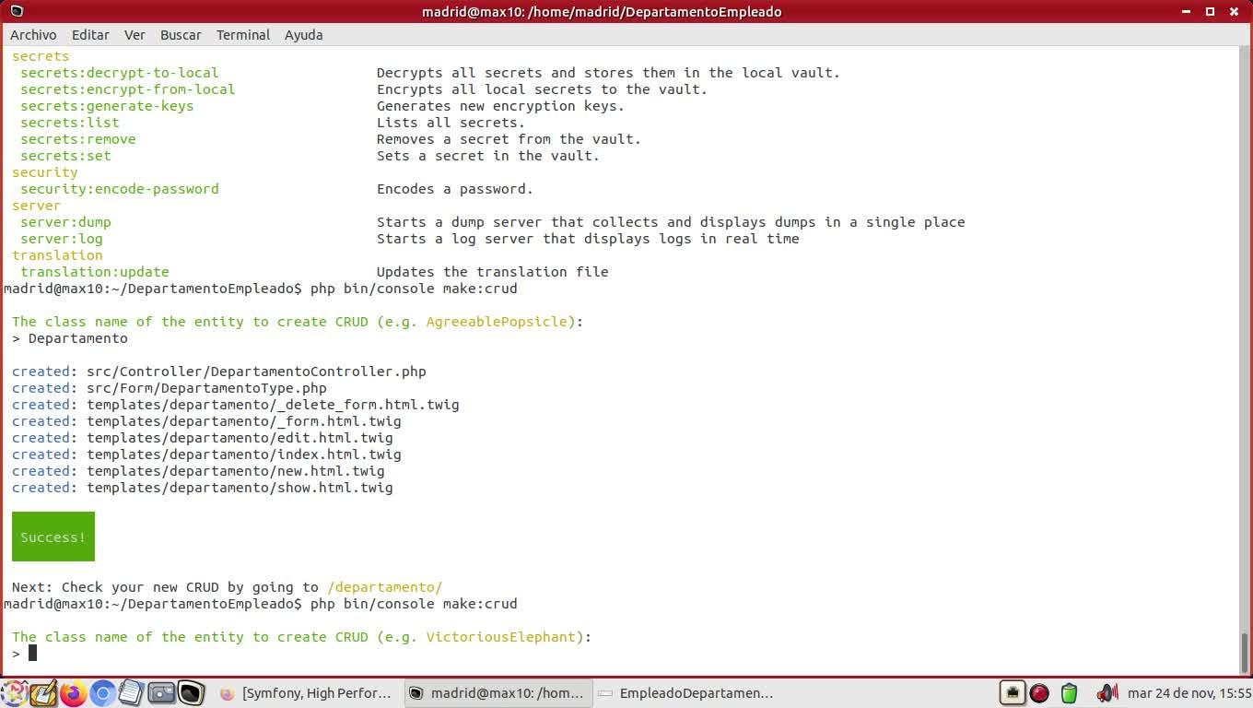Click templates/departamento/_form.html.twig text
Screen dimensions: 1253x708
[x=244, y=421]
